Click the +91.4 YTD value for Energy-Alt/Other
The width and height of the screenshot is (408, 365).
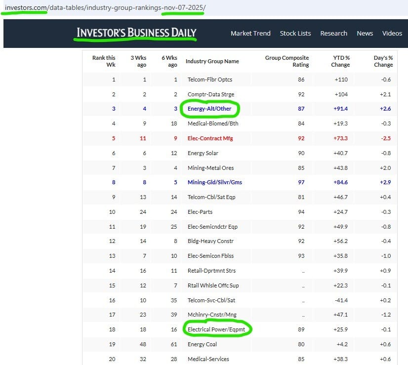[340, 109]
